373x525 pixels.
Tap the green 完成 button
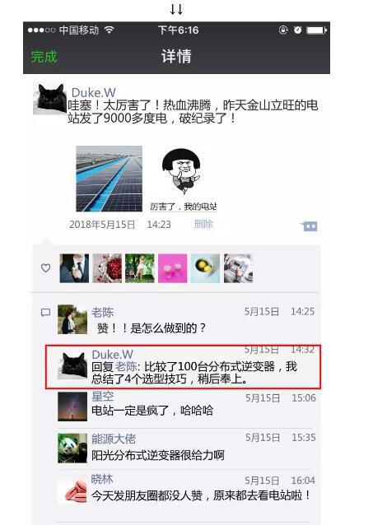[44, 56]
